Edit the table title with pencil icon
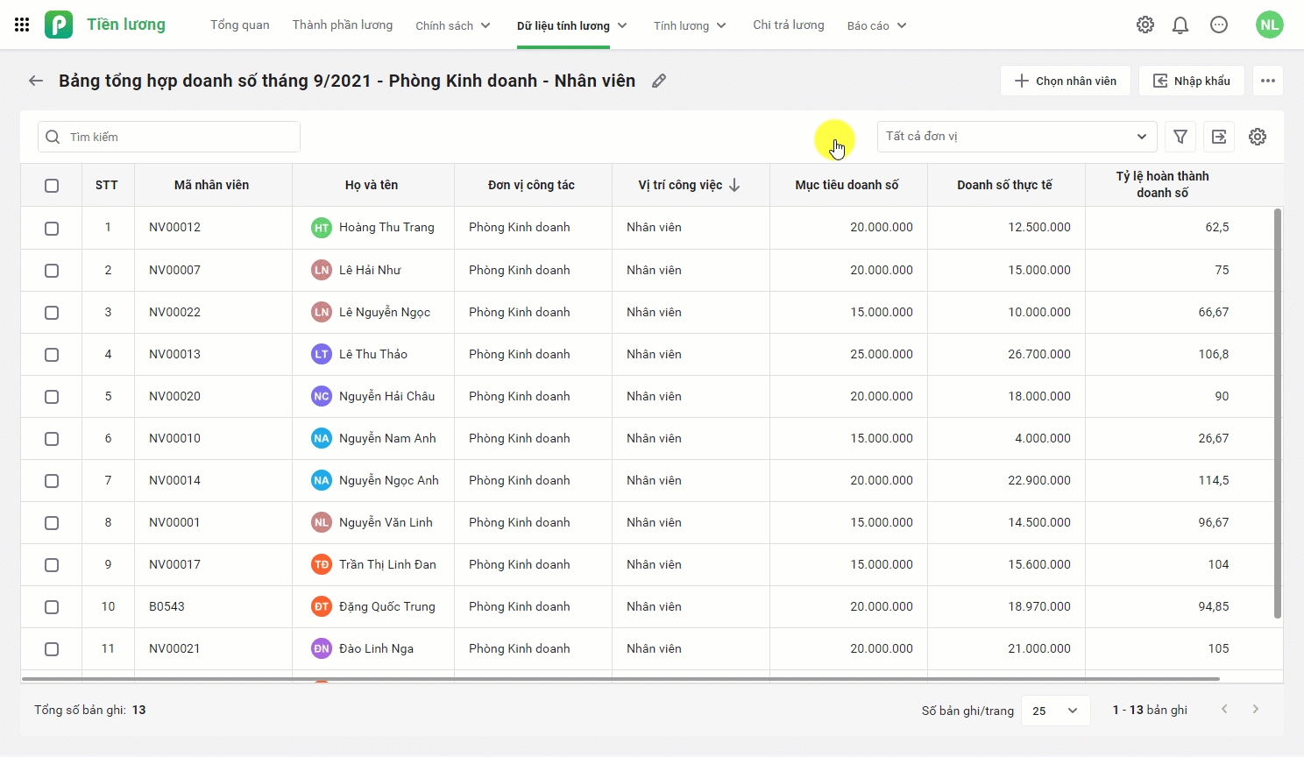The height and width of the screenshot is (757, 1304). pyautogui.click(x=659, y=81)
